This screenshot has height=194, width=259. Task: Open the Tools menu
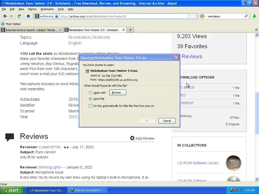point(61,9)
